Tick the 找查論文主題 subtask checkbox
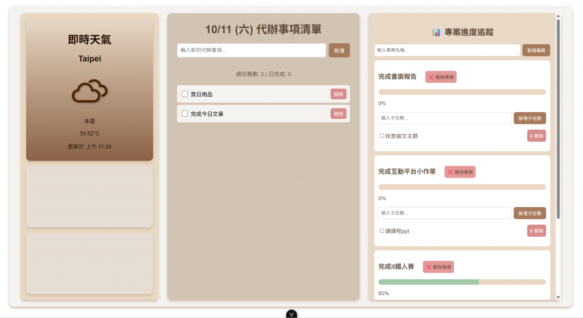The height and width of the screenshot is (318, 583). pos(381,136)
